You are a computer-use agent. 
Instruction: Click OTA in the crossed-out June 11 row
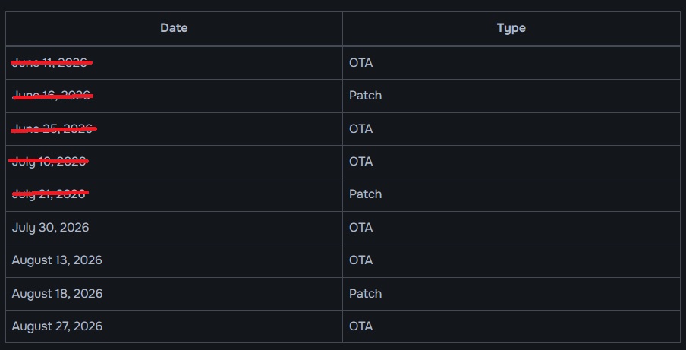361,62
